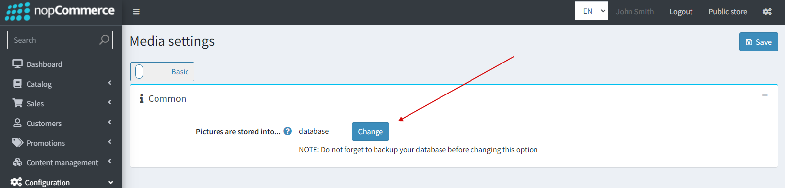Click the hamburger menu icon

coord(136,12)
